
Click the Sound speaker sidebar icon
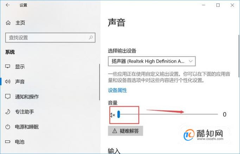pos(8,82)
